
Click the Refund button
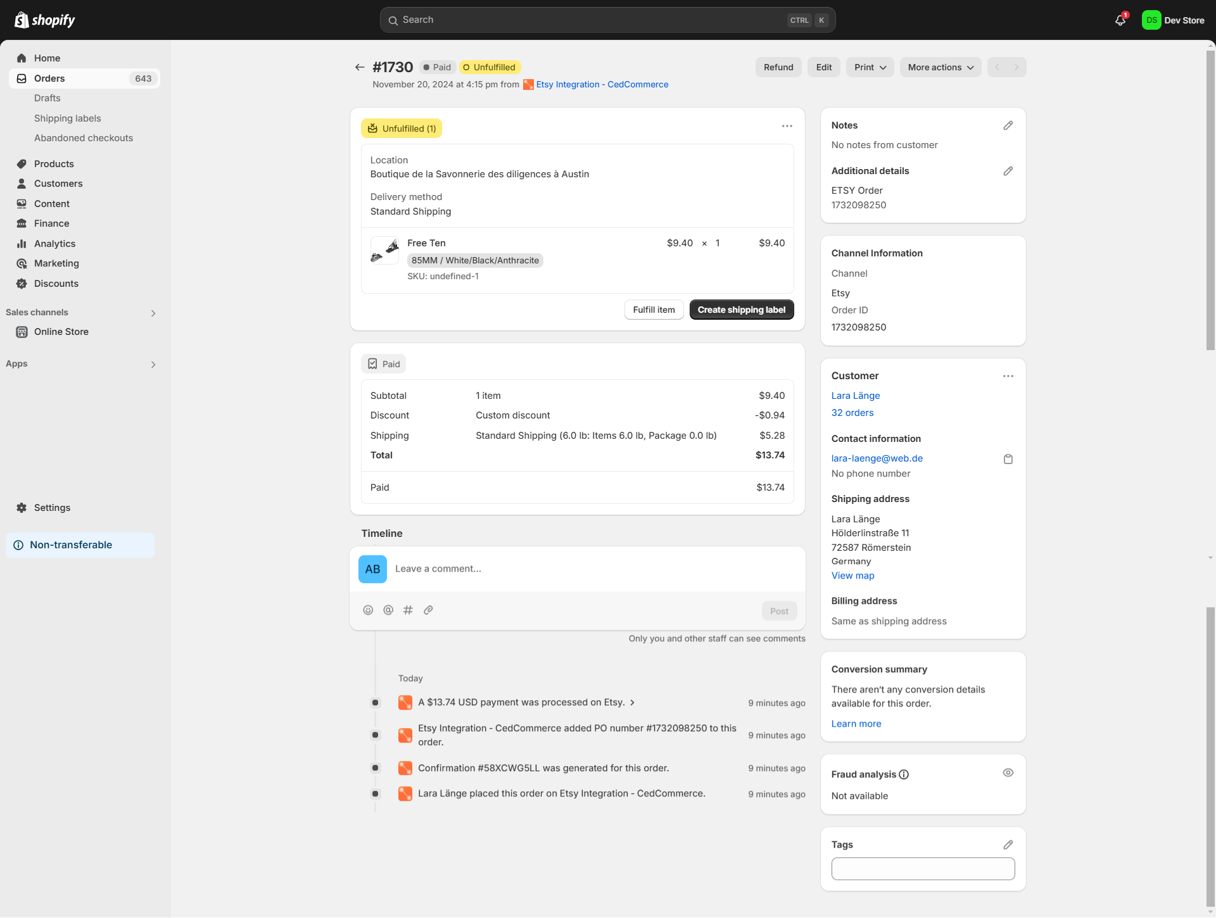778,67
